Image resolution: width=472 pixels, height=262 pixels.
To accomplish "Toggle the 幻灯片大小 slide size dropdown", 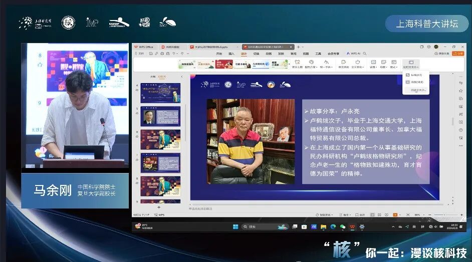I will point(410,64).
